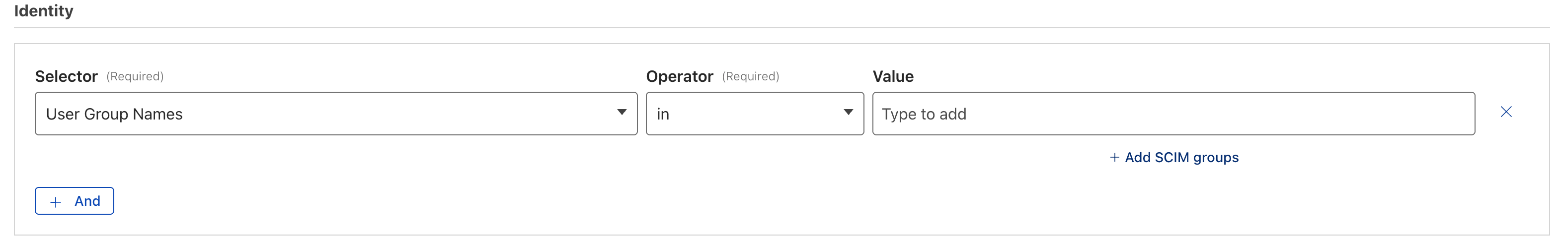The image size is (1559, 240).
Task: Click the Selector dropdown caret arrow
Action: [622, 113]
